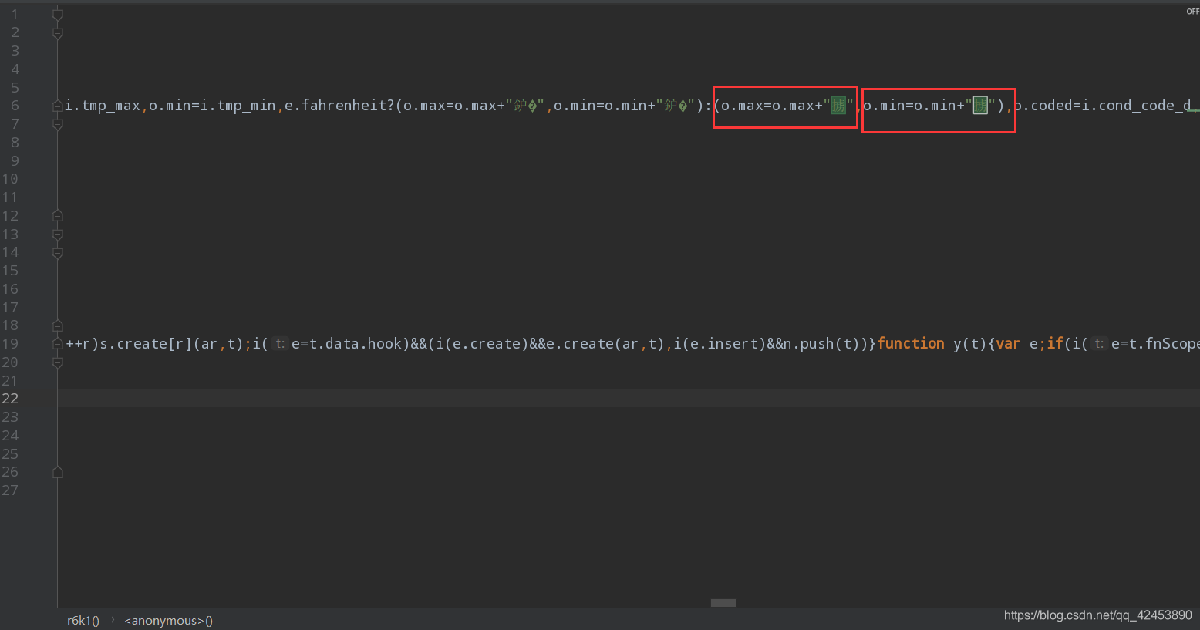
Task: Click the highlighted character after the last o.min=o.min+
Action: pyautogui.click(x=980, y=106)
